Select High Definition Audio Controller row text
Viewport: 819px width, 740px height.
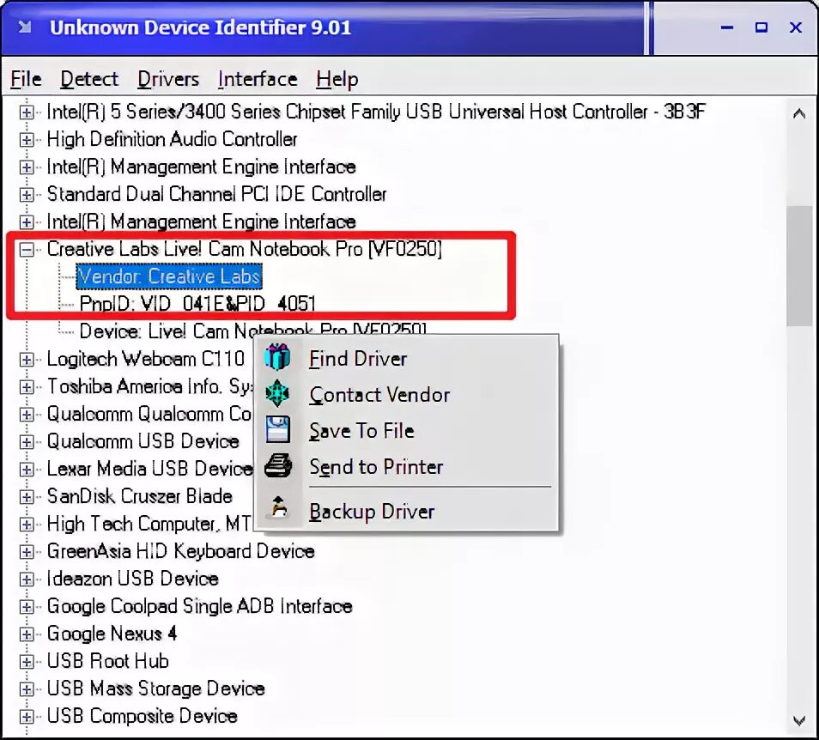tap(172, 139)
